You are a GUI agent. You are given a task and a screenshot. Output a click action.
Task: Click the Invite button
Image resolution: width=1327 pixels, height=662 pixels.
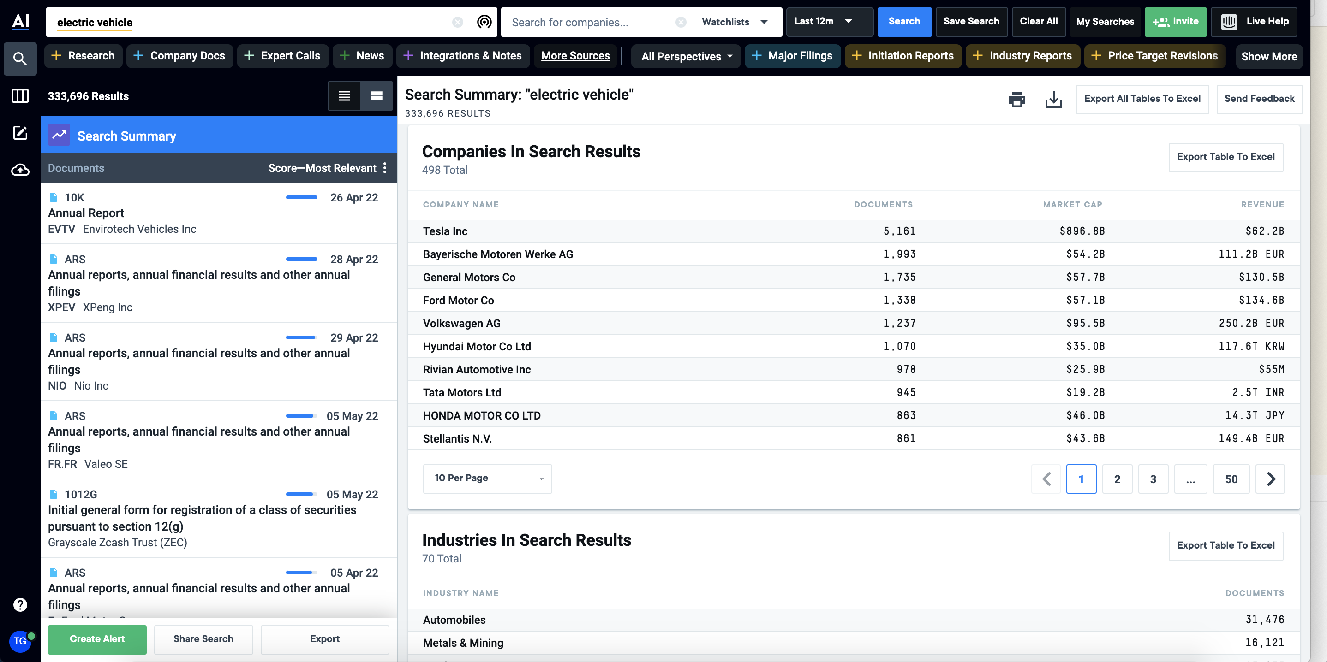1176,22
